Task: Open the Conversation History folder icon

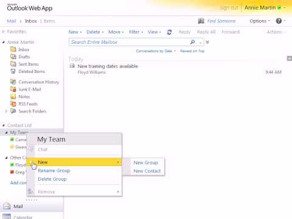Action: (13, 82)
